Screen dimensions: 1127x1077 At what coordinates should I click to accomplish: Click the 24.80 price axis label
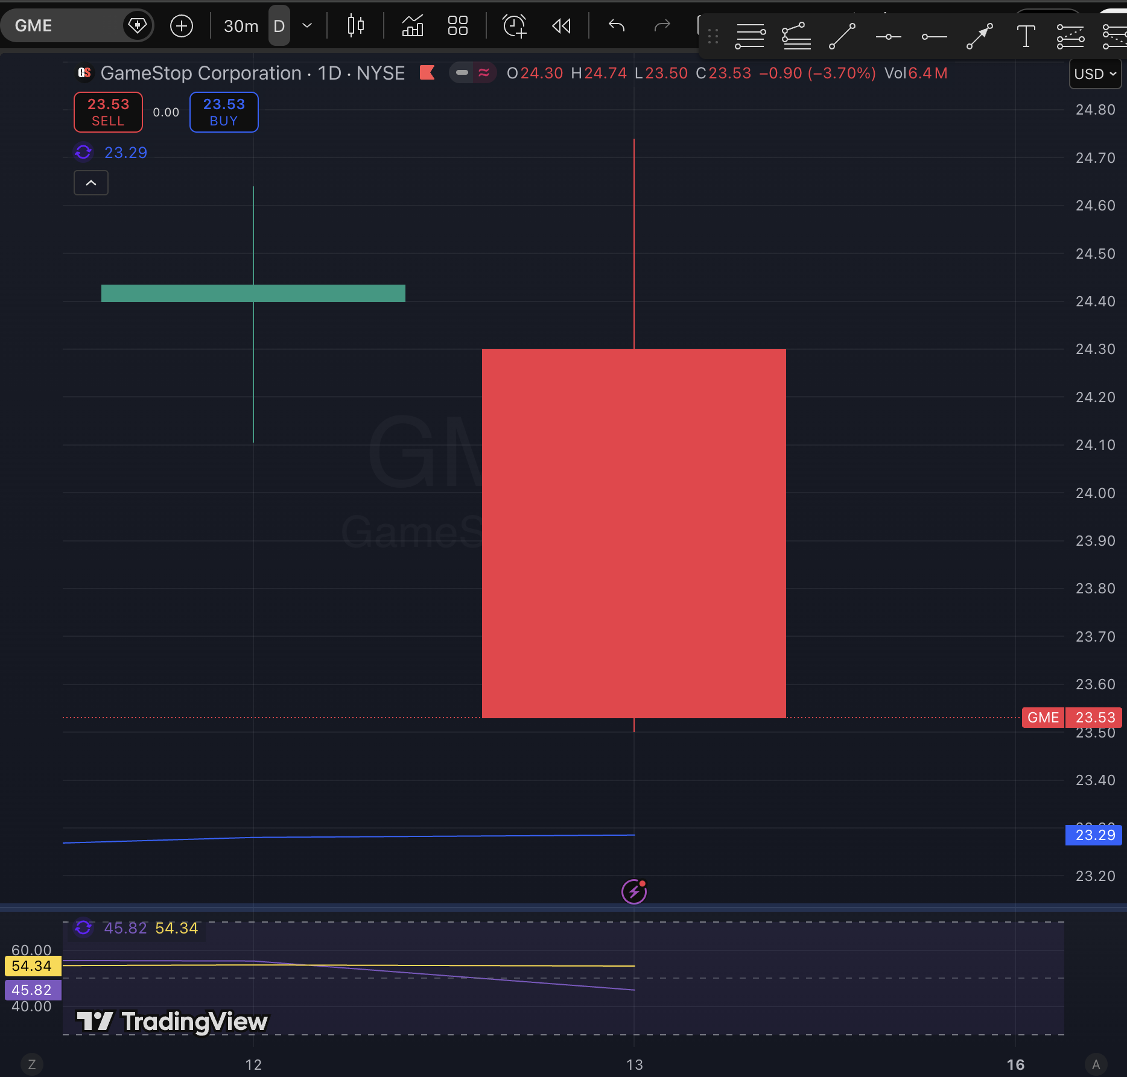click(1095, 110)
